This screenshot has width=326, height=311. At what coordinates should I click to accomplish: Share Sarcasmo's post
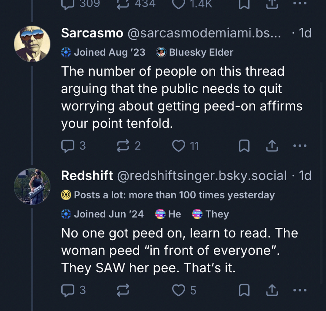pos(272,146)
